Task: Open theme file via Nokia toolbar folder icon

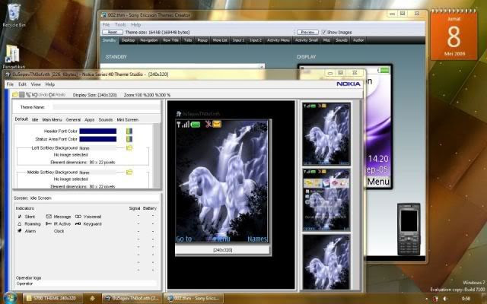Action: (x=15, y=94)
